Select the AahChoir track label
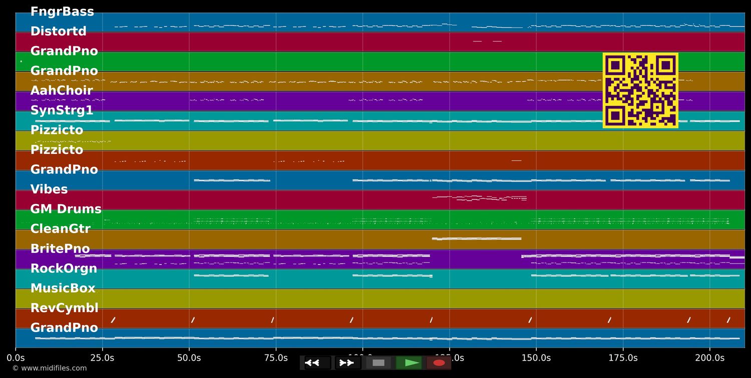751x378 pixels. 62,90
